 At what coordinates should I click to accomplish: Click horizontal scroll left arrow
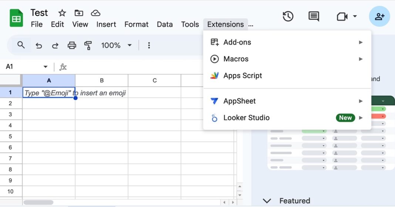point(224,202)
